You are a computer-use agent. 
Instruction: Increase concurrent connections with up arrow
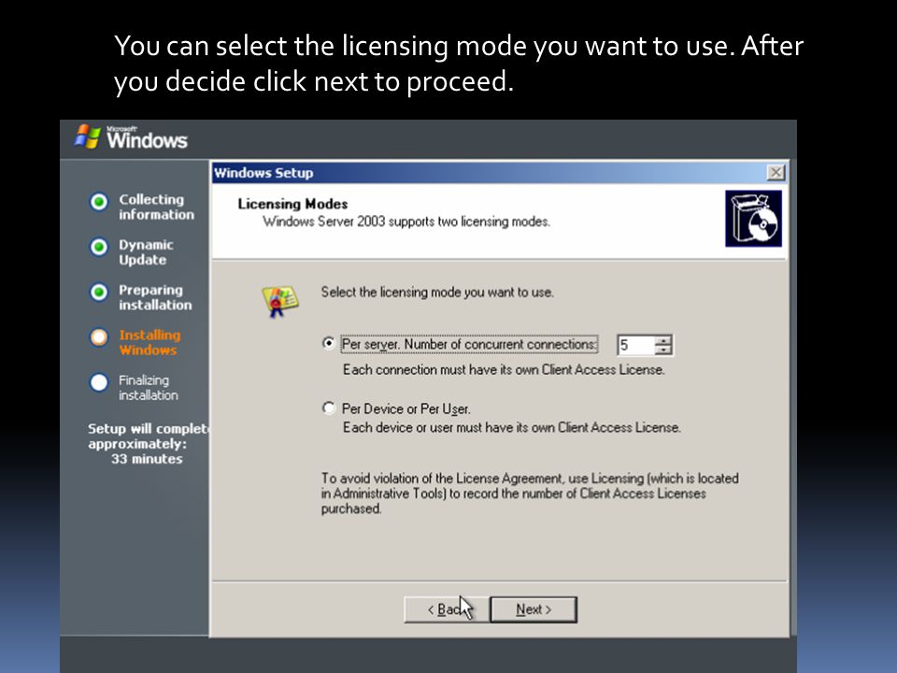[x=663, y=340]
